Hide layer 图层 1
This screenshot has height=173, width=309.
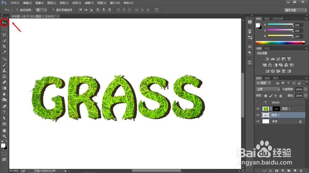coord(258,109)
